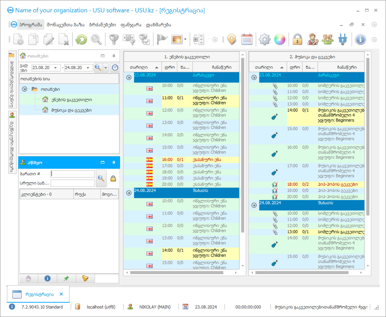Click the green refresh arrow toolbar icon
The image size is (386, 317).
pos(81,40)
